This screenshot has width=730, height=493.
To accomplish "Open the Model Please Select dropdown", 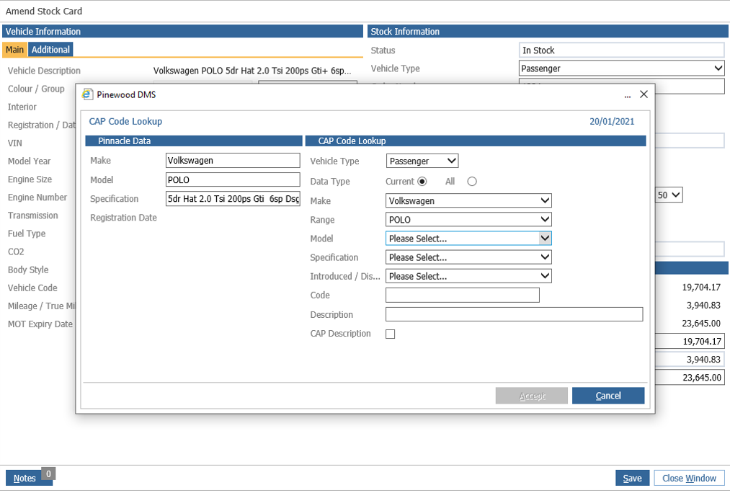I will [x=469, y=239].
